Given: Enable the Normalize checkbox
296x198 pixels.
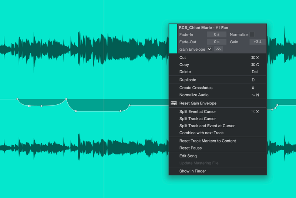Looking at the screenshot, I should click(252, 34).
